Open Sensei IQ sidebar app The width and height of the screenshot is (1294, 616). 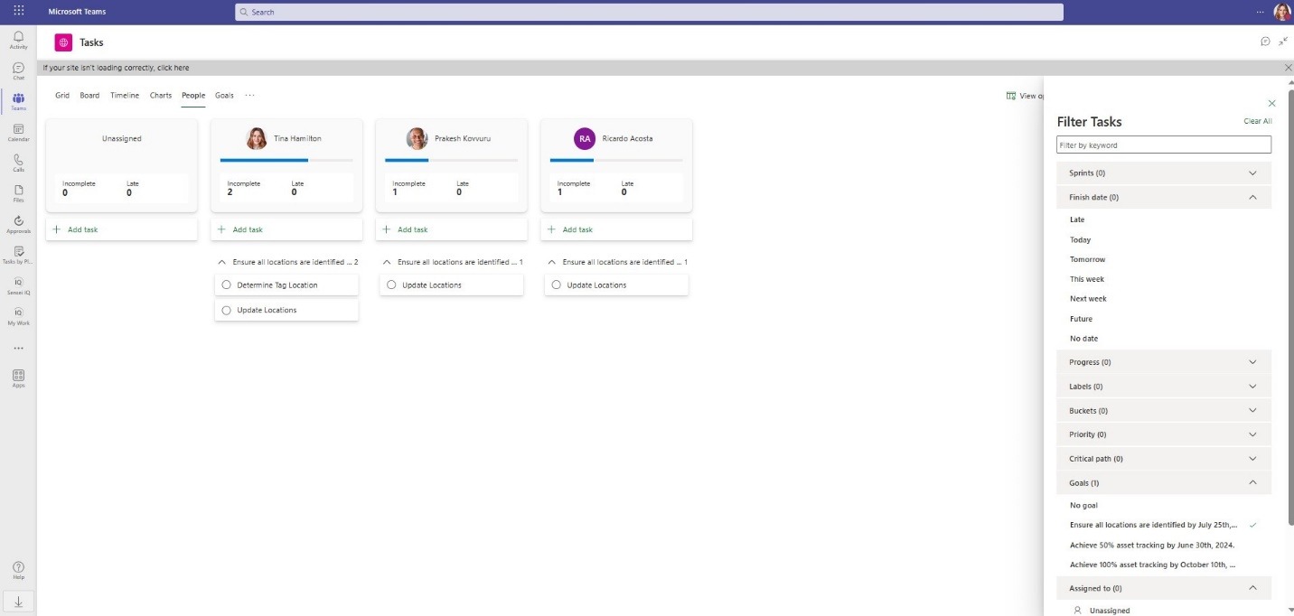pyautogui.click(x=18, y=286)
